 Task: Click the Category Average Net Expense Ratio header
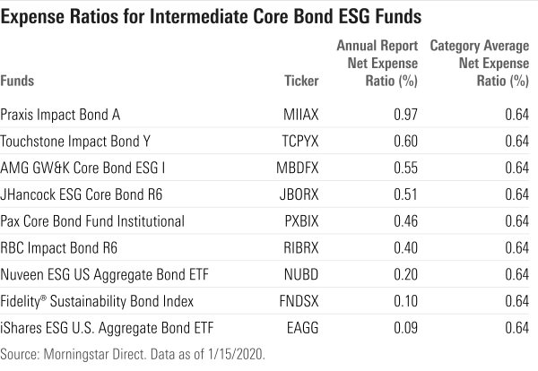tap(479, 63)
